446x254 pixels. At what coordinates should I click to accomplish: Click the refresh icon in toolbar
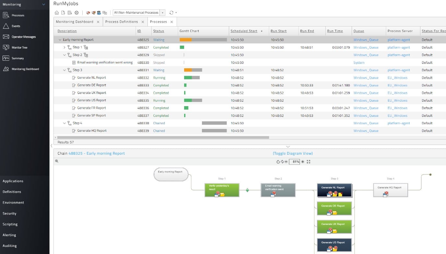(x=171, y=13)
